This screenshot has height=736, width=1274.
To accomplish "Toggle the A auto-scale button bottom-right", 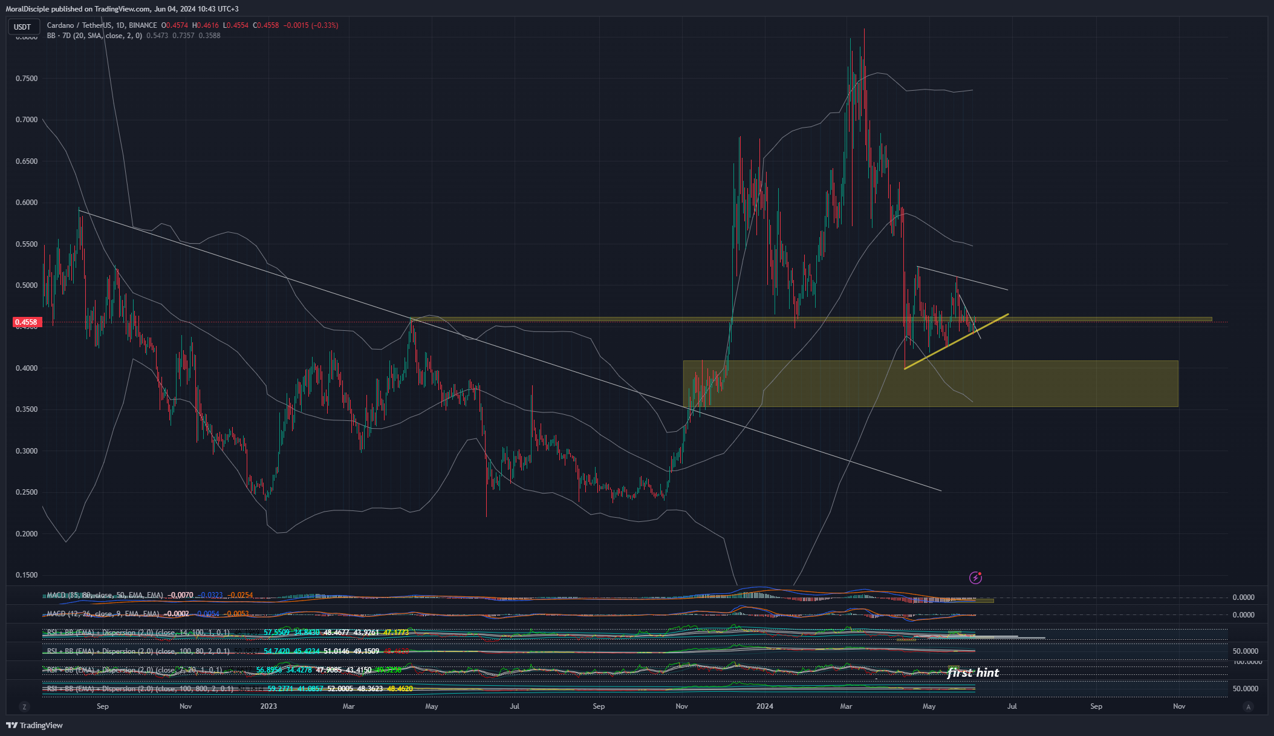I will click(x=1248, y=706).
